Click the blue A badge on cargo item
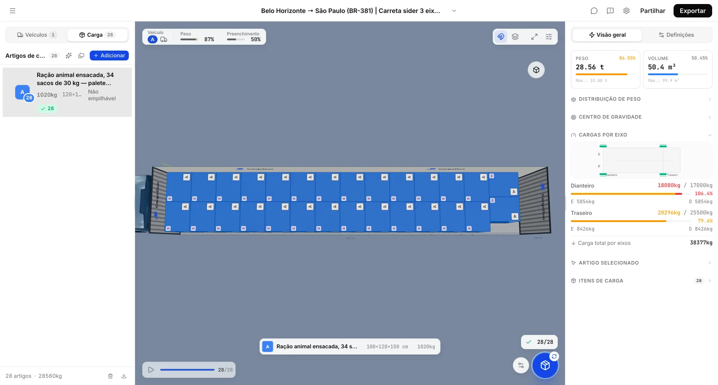 [22, 92]
